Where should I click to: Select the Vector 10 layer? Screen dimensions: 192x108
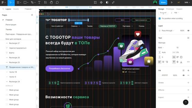[x=13, y=72]
